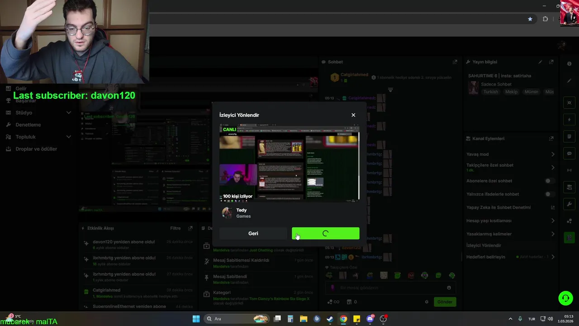The image size is (579, 326).
Task: Click the Mekip stream tag
Action: [x=511, y=92]
